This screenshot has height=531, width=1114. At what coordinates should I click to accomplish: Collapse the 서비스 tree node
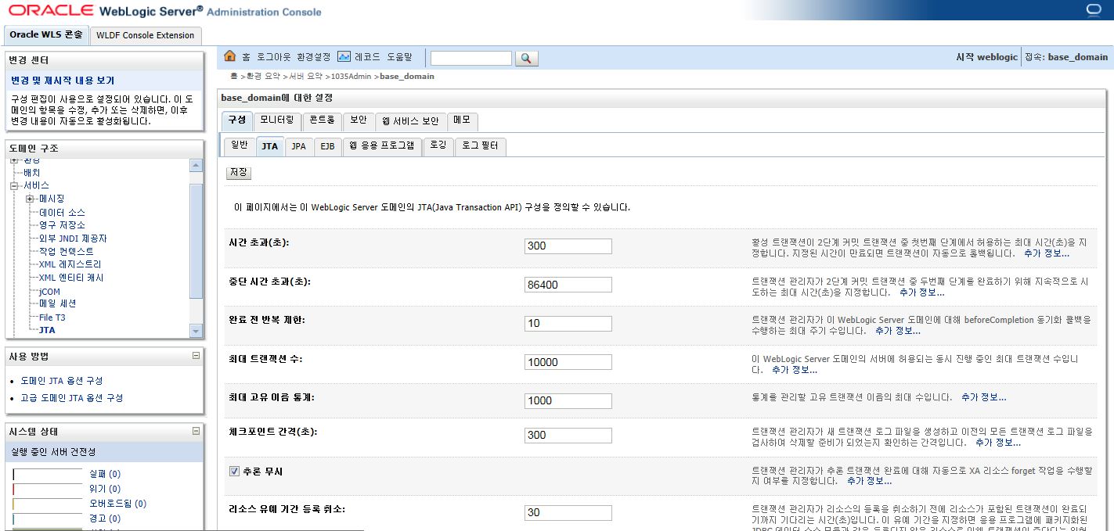tap(13, 186)
